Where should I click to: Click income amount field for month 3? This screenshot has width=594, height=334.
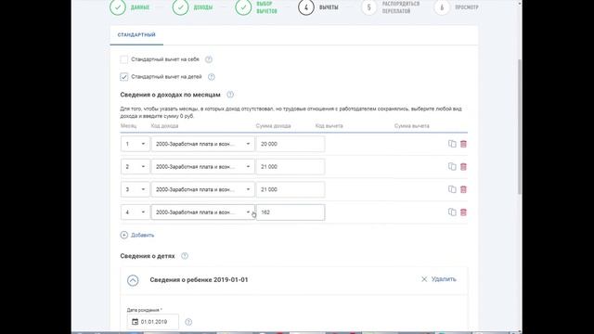point(291,189)
